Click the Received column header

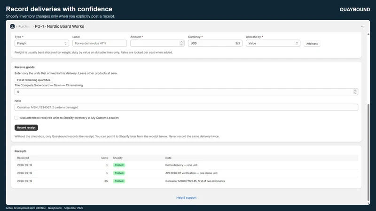pyautogui.click(x=23, y=158)
